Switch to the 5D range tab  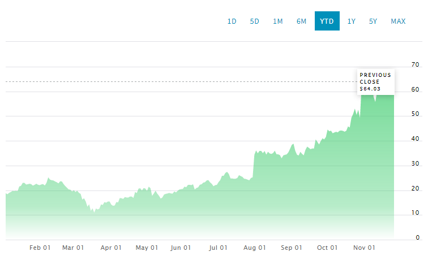coord(255,21)
